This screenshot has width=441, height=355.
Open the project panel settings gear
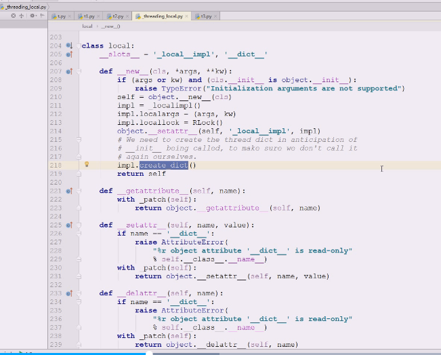click(33, 16)
